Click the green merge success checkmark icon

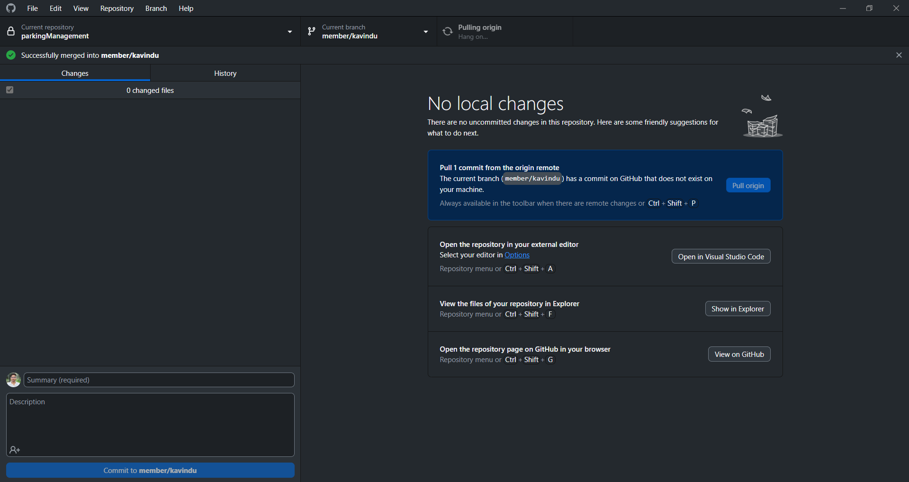pos(11,55)
